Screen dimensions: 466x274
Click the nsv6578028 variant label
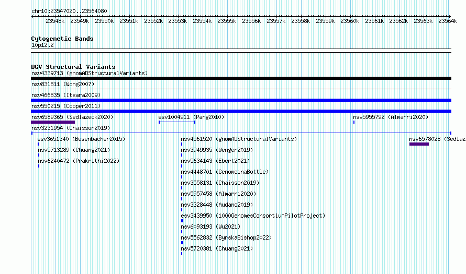point(437,139)
